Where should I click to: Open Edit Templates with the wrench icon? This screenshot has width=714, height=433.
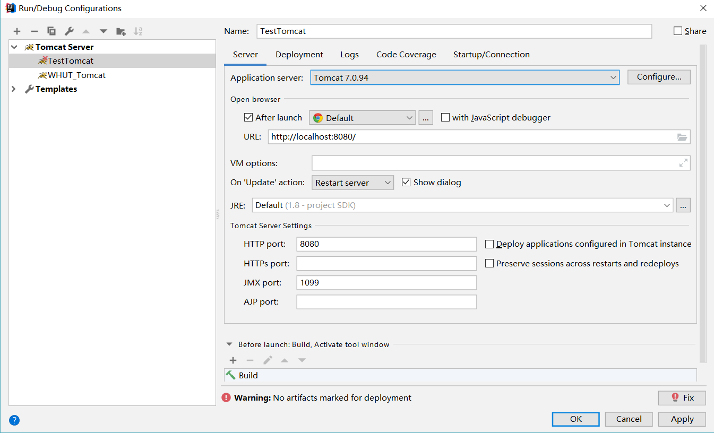point(68,31)
